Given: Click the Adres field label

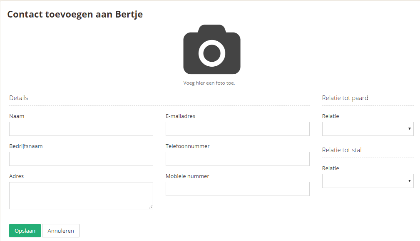Looking at the screenshot, I should coord(16,176).
